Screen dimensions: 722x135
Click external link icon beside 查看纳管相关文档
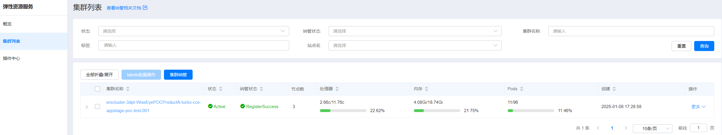click(145, 7)
